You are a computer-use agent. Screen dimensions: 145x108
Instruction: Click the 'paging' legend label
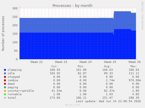coord(13,87)
